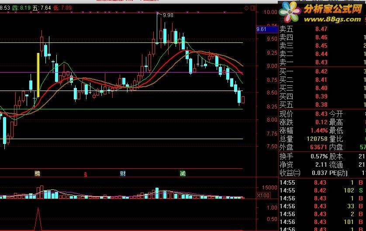Select the 买五 8.38 bid row
The image size is (366, 231).
click(x=322, y=105)
